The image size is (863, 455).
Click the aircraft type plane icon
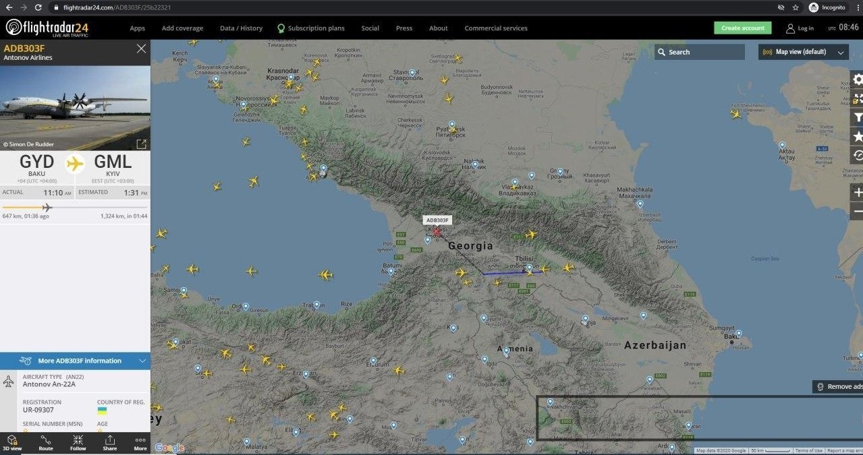pos(8,382)
